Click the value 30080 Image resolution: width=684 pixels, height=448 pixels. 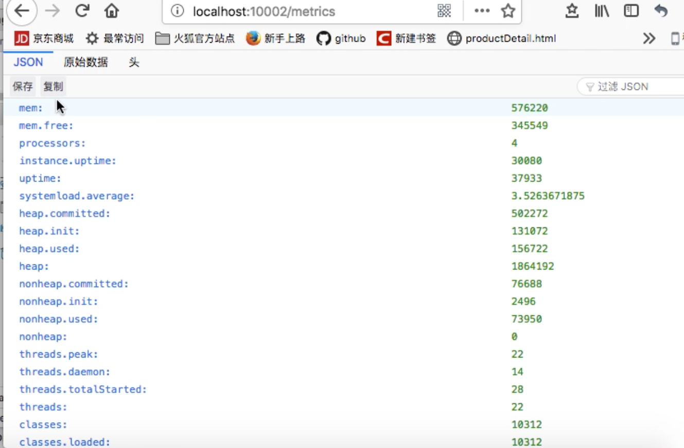pyautogui.click(x=527, y=160)
